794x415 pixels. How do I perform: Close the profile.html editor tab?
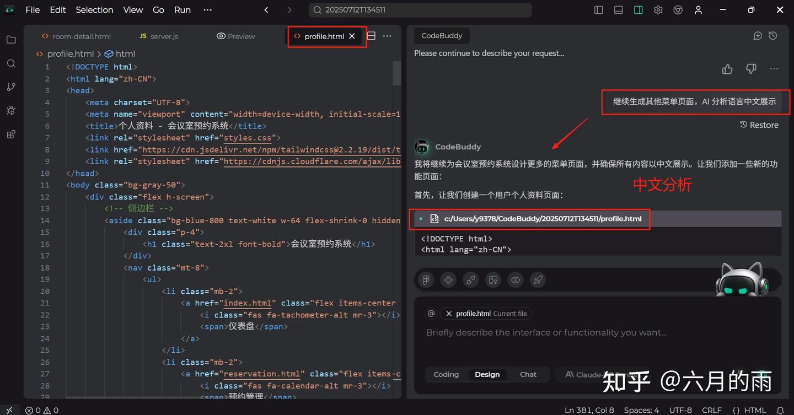click(352, 36)
